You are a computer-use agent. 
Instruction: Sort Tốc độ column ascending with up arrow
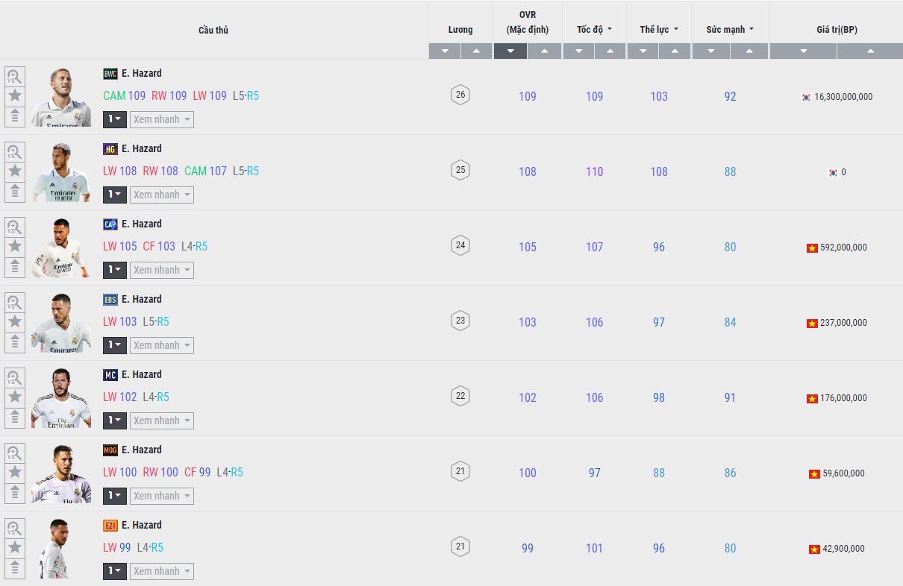610,51
